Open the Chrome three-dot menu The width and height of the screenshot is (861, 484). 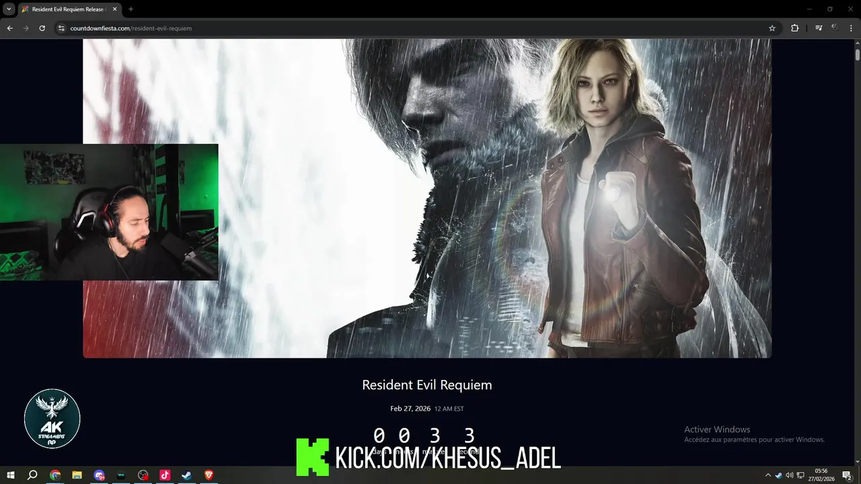pos(851,28)
